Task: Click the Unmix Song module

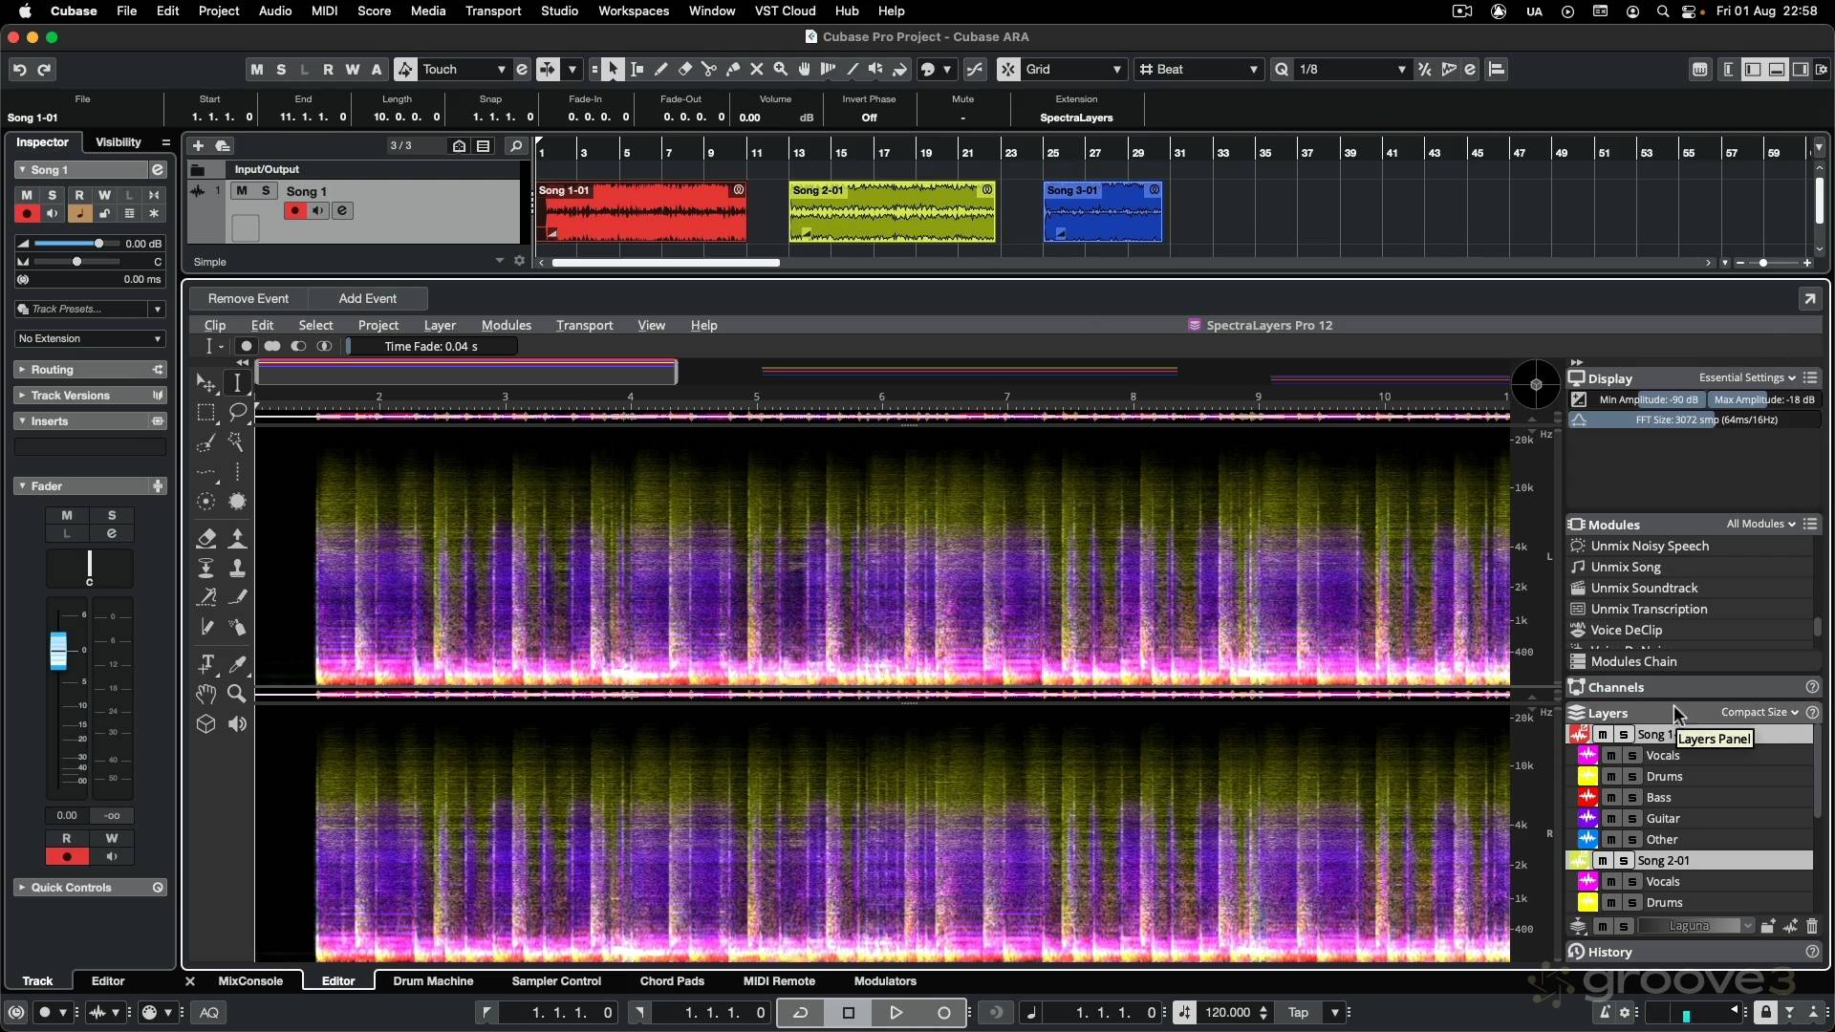Action: (x=1625, y=567)
